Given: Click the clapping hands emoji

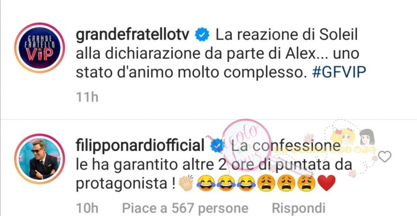Looking at the screenshot, I should pos(186,183).
